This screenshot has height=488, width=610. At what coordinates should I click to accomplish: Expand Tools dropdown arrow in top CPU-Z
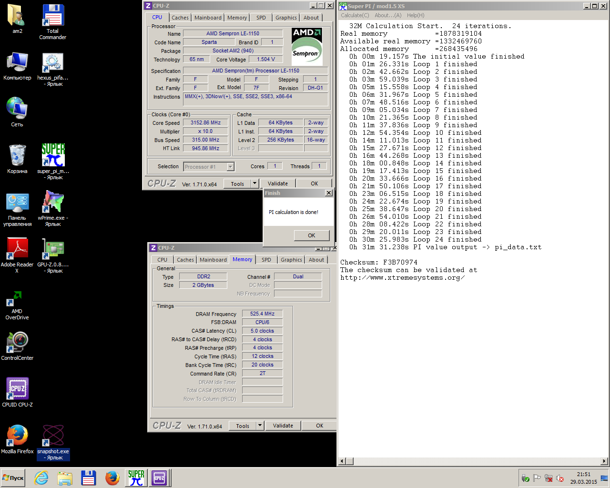[x=255, y=183]
